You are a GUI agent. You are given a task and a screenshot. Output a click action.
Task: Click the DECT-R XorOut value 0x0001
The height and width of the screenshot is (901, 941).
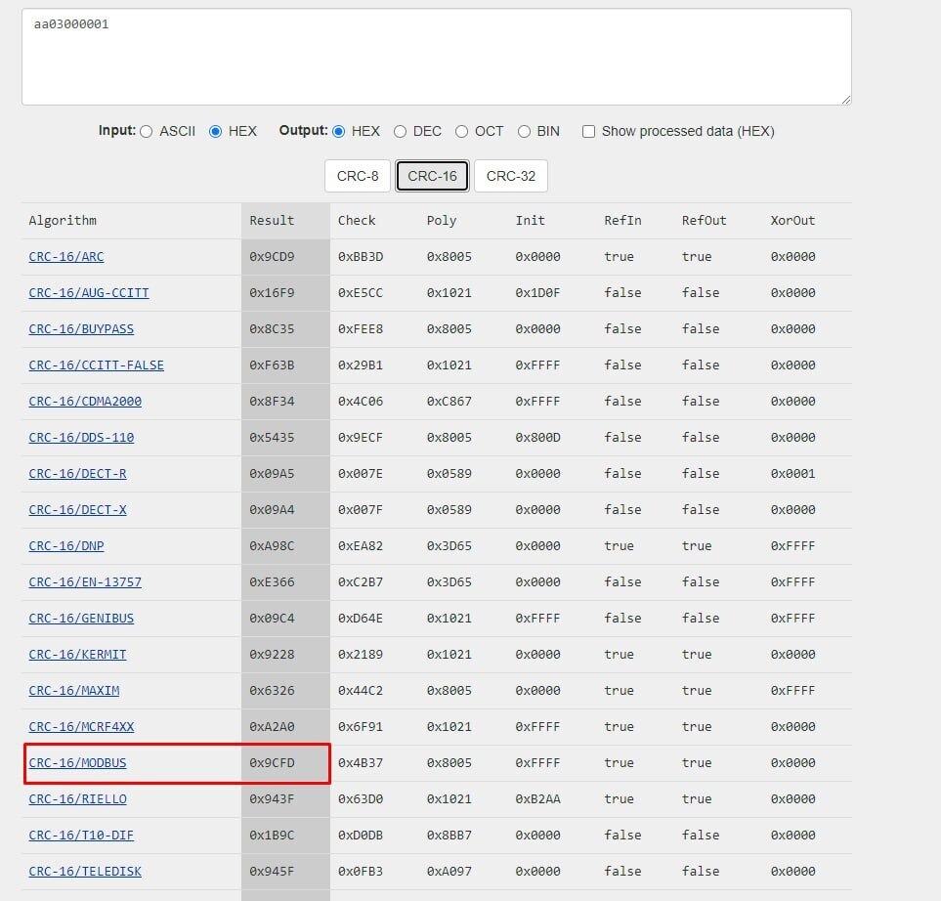click(x=792, y=474)
